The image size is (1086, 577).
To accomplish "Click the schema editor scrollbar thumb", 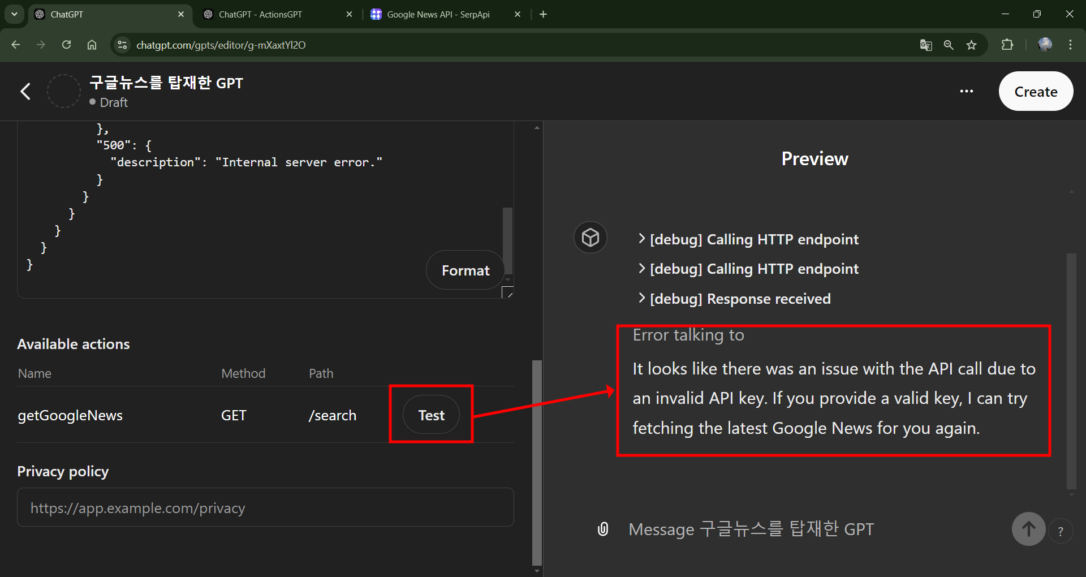I will click(x=507, y=241).
